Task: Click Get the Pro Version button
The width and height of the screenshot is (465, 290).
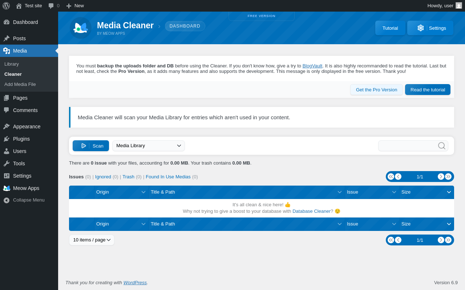Action: pyautogui.click(x=376, y=90)
